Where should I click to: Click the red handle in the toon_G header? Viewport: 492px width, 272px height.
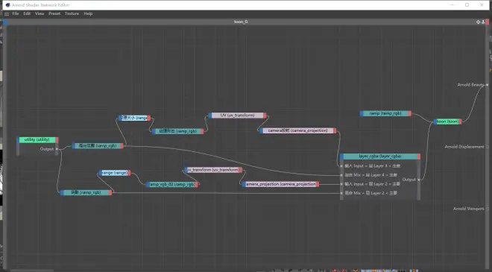(488, 22)
